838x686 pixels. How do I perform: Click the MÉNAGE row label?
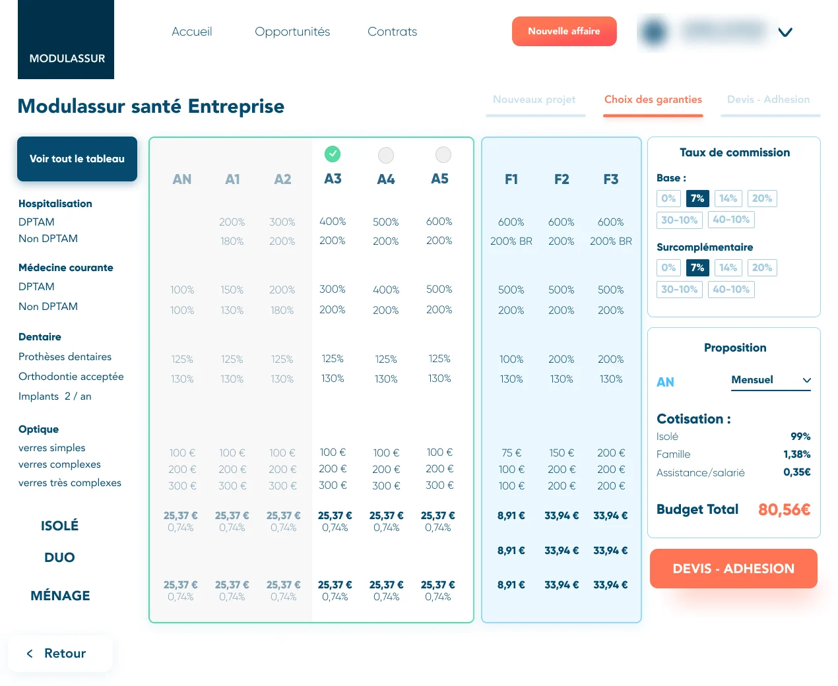coord(60,596)
